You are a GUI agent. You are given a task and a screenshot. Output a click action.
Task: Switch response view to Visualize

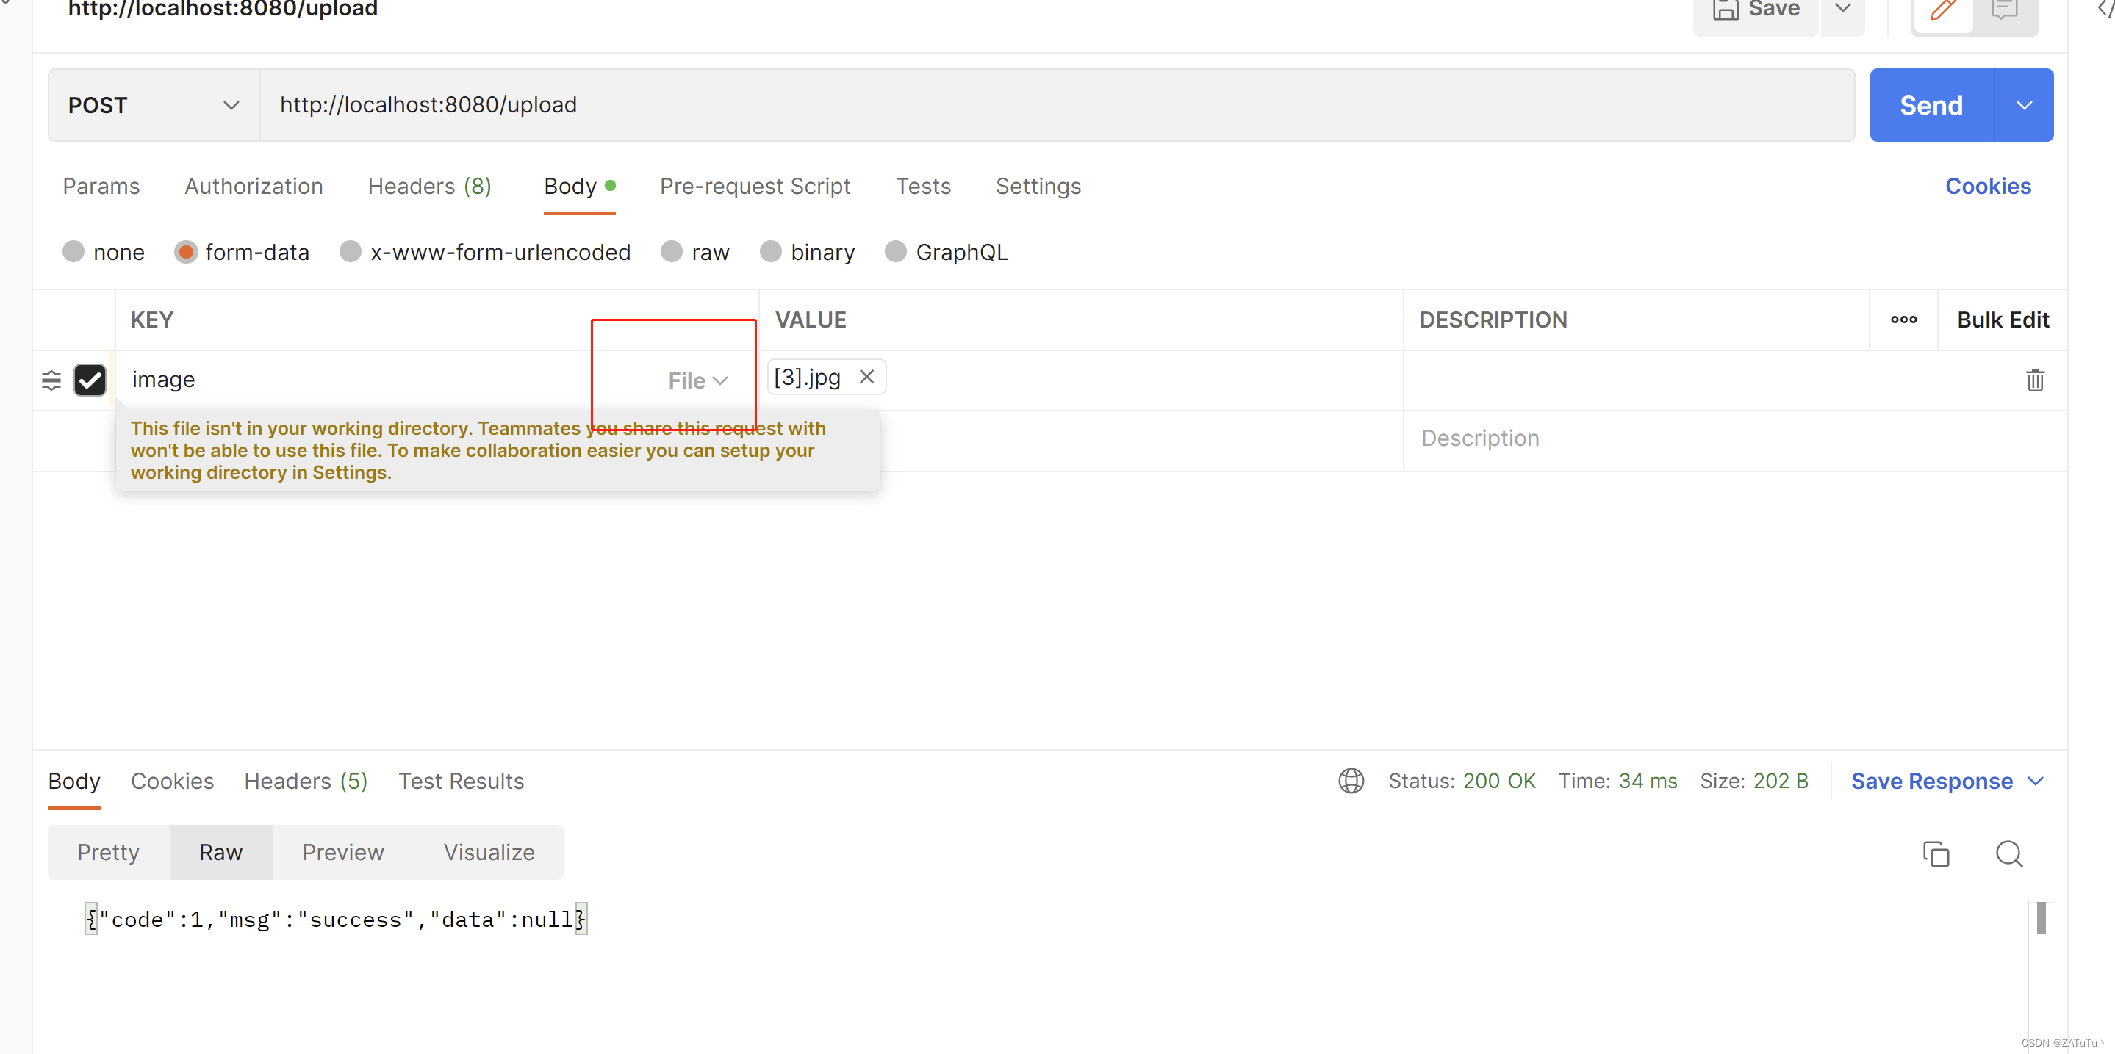point(489,852)
